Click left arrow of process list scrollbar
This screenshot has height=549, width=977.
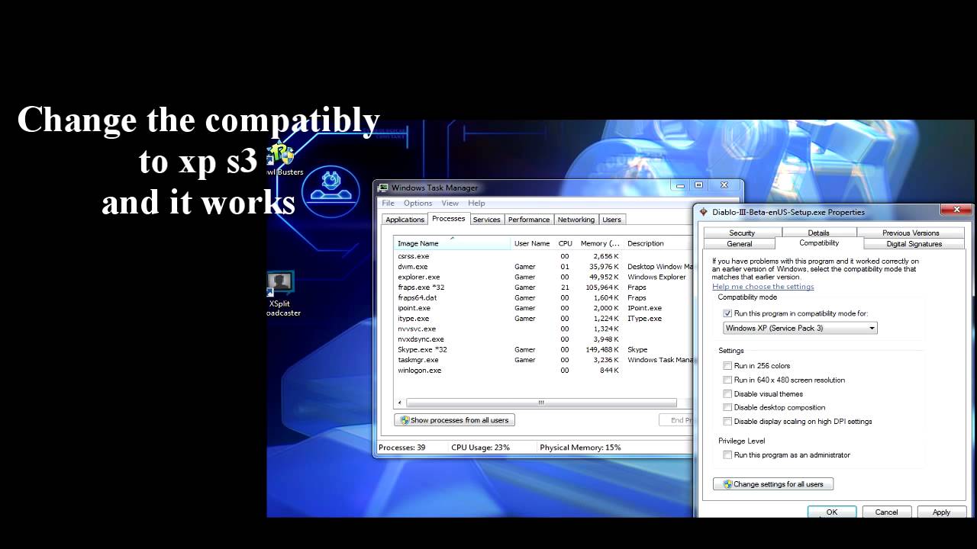point(400,403)
